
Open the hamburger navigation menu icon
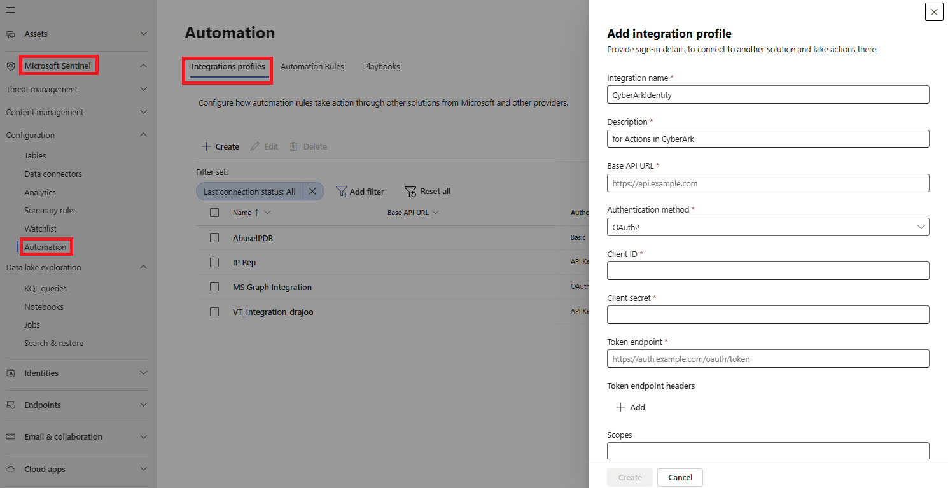(x=11, y=10)
